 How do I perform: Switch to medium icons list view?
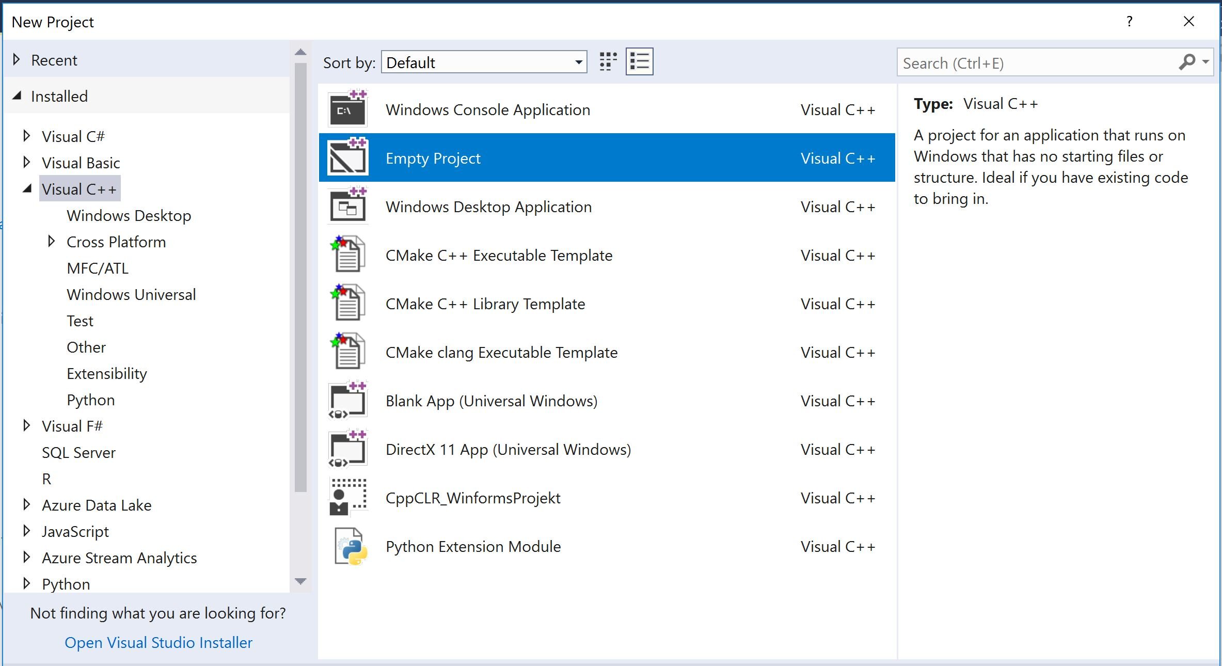639,62
